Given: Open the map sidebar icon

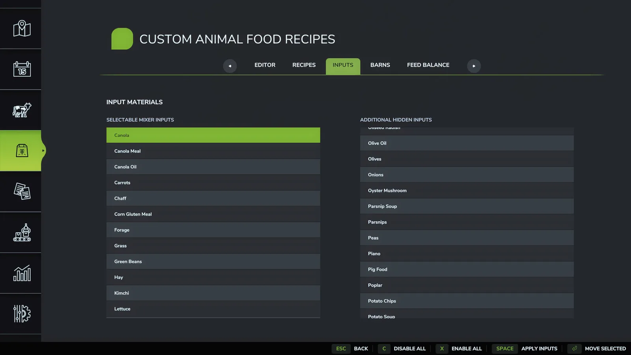Looking at the screenshot, I should pos(22,28).
